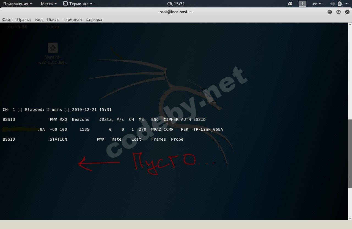This screenshot has width=352, height=229.
Task: Click the window title root@localhost: ~
Action: coord(176,12)
